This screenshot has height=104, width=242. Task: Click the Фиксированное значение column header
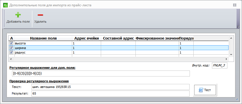(157, 38)
